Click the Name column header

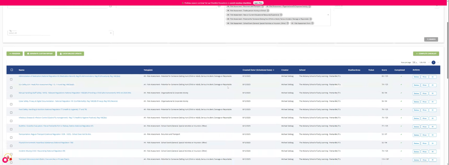22,70
